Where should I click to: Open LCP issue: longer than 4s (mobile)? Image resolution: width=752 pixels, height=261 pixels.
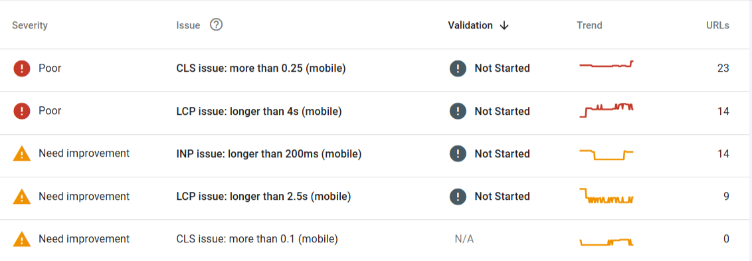[259, 112]
